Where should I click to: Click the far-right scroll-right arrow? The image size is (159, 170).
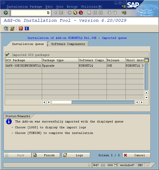click(x=142, y=102)
